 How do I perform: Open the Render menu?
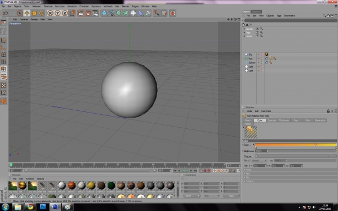tap(125, 6)
